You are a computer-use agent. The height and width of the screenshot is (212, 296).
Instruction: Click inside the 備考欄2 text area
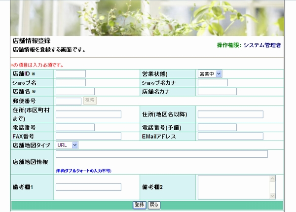point(233,187)
